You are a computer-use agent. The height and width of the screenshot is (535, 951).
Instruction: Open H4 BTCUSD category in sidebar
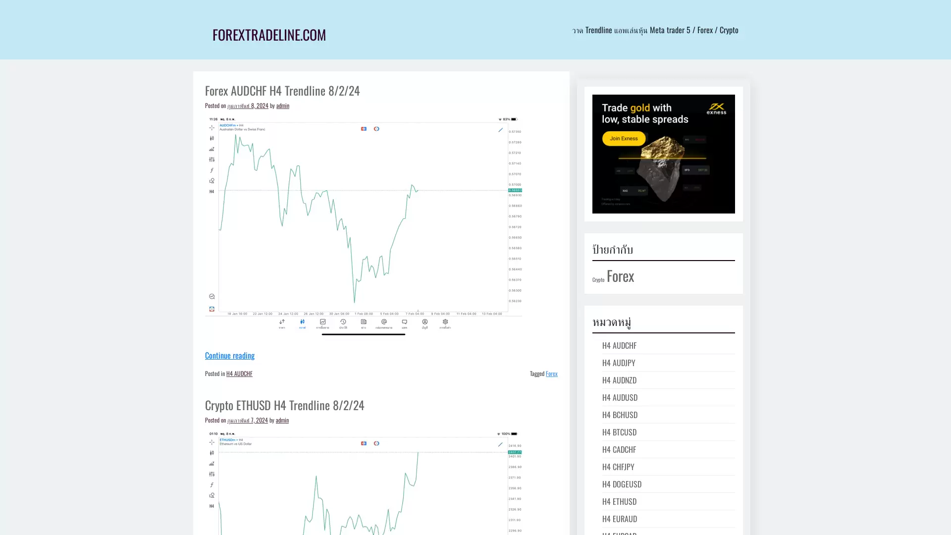tap(619, 432)
